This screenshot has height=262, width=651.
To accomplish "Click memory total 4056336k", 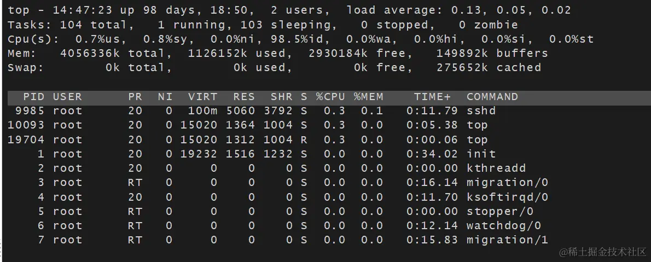I will 90,54.
